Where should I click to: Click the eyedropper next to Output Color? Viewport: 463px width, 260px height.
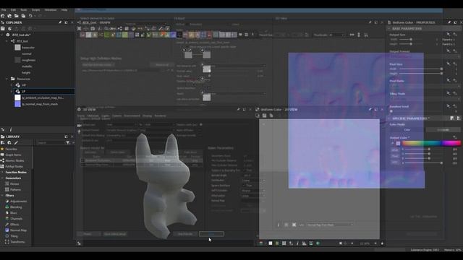(392, 143)
